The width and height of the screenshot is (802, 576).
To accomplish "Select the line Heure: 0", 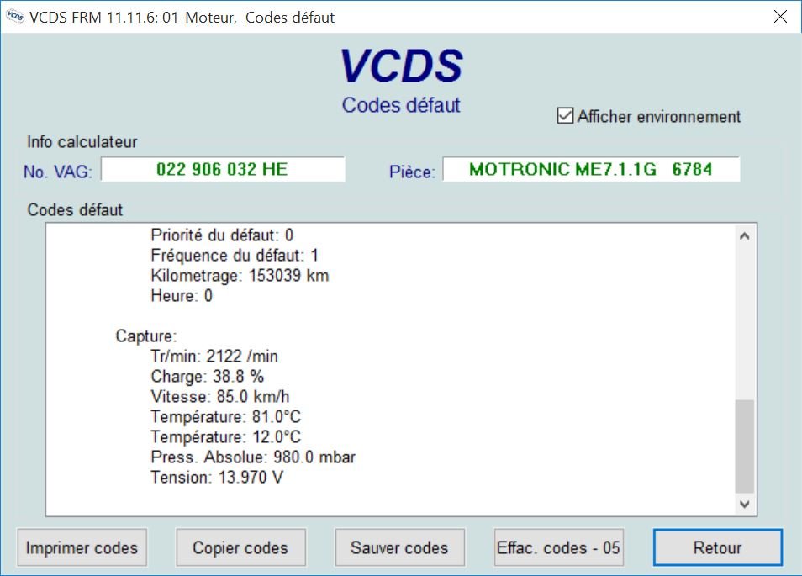I will pos(181,296).
